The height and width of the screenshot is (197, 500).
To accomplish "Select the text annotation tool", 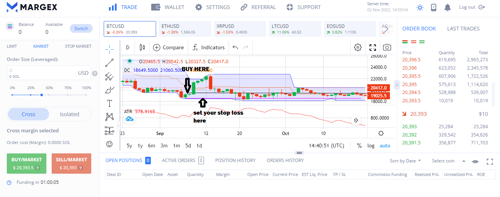I will coord(109,103).
